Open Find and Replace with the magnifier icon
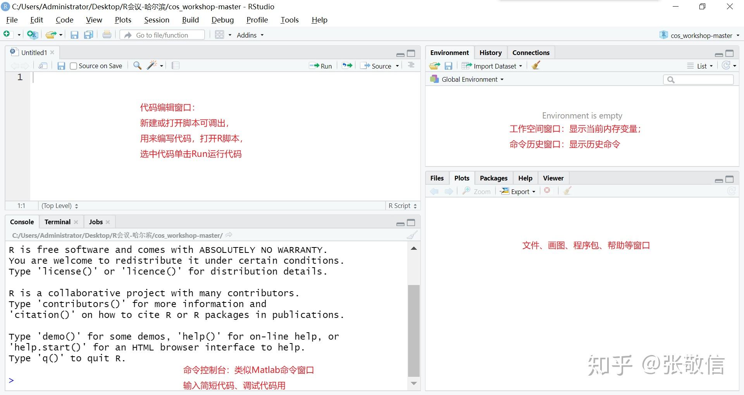 tap(137, 65)
